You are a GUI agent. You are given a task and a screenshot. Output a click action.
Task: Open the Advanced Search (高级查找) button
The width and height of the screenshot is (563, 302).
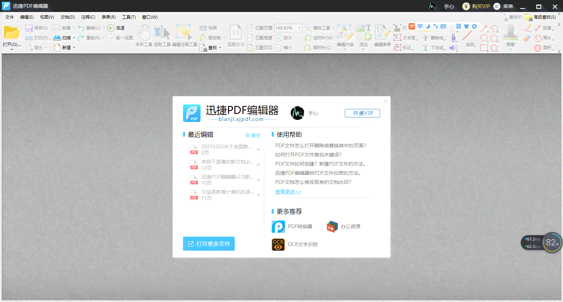(x=540, y=17)
